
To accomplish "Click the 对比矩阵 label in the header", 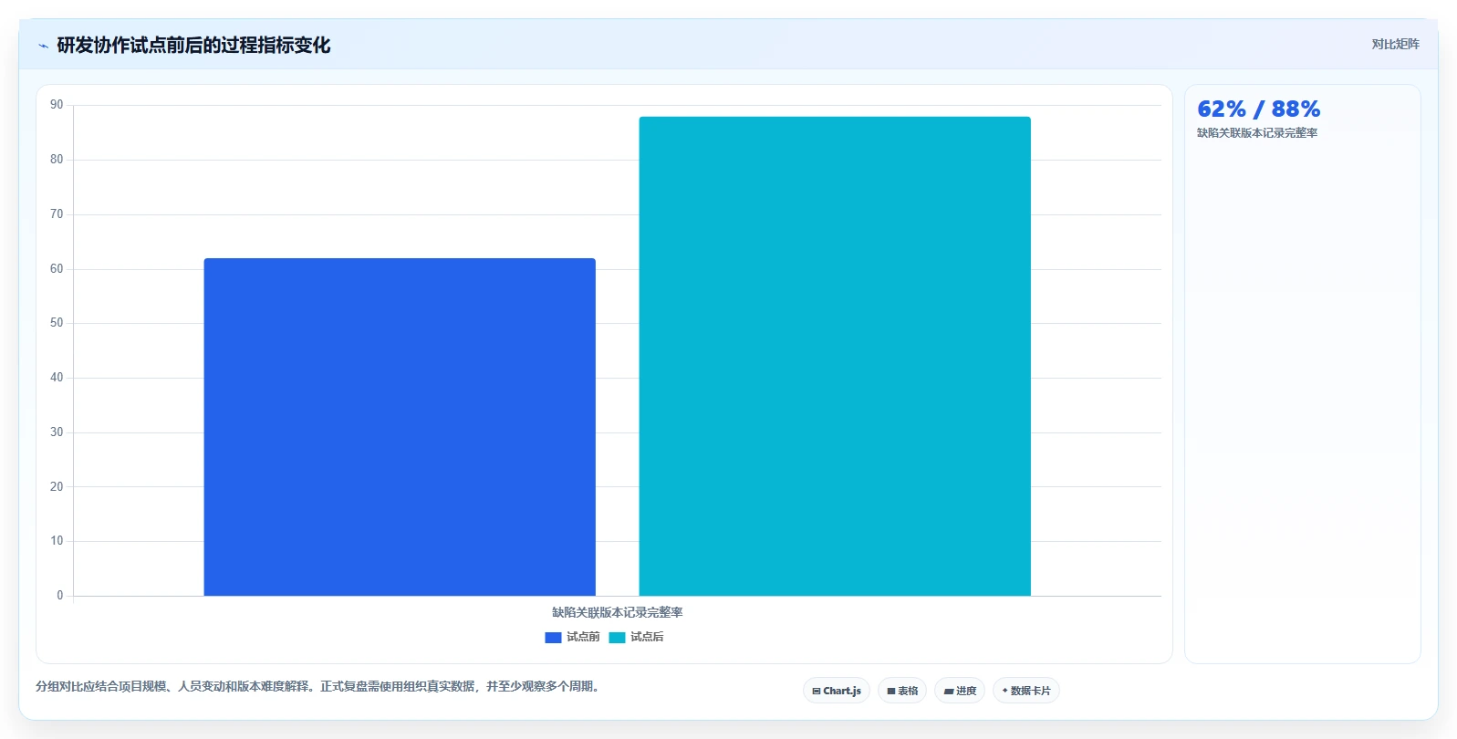I will (1395, 44).
